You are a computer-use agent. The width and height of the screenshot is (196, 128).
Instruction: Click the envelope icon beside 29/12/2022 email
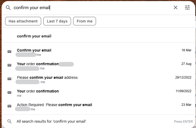[x=9, y=79]
